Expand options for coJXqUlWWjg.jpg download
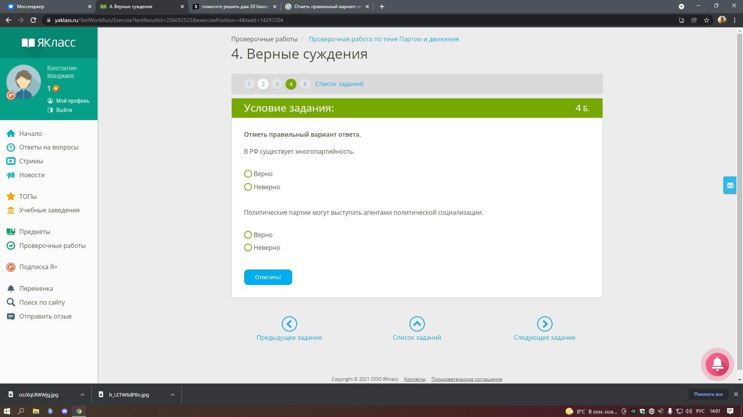Screen dimensions: 743x417 tap(82, 395)
